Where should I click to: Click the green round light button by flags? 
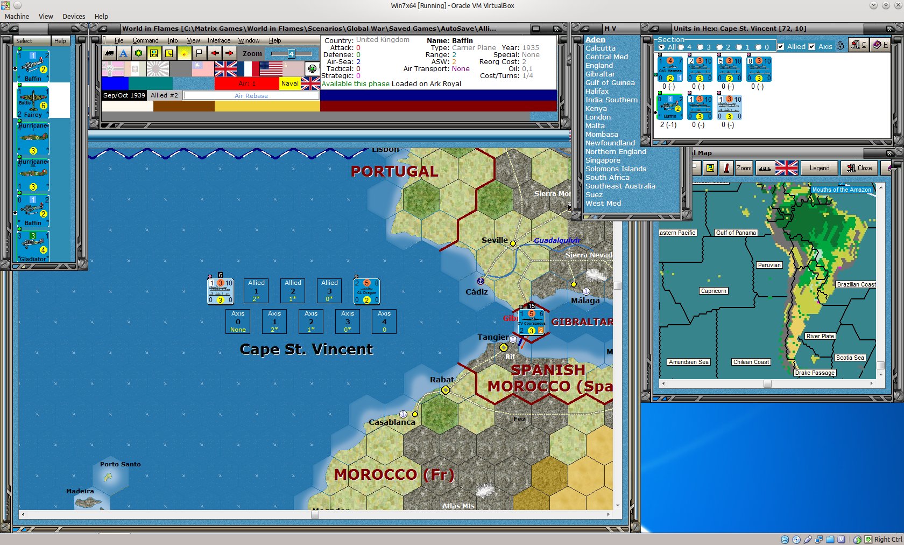tap(313, 69)
